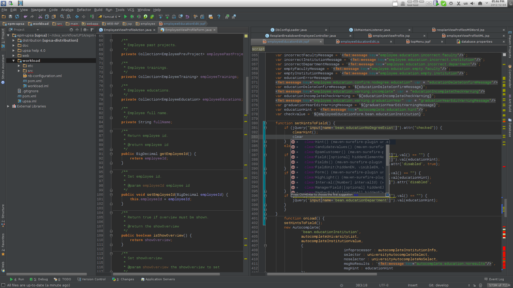
Task: Open the Refactor menu
Action: click(84, 10)
